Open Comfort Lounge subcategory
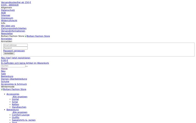196x123 pixels. tap(21, 115)
